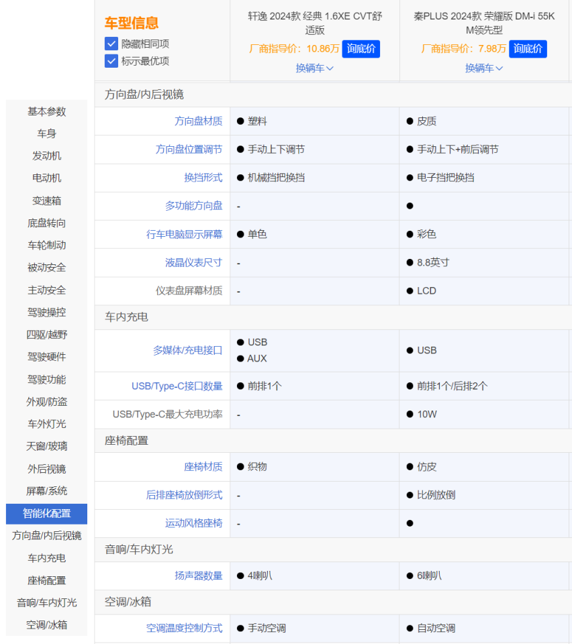Screen dimensions: 572x644
Task: Click 多媒体/充电接口 parameter link
Action: coord(188,351)
